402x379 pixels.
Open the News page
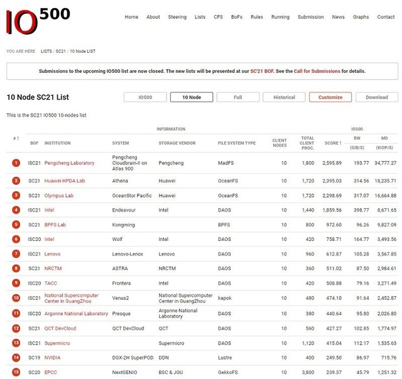(338, 17)
